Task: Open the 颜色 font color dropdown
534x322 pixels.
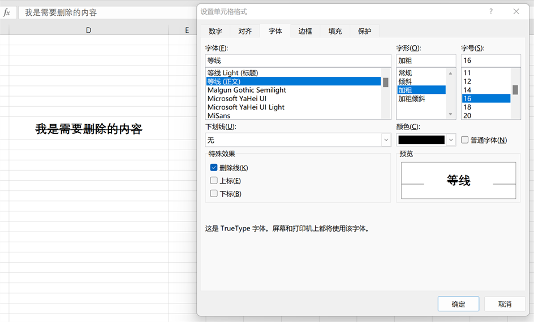Action: tap(451, 140)
